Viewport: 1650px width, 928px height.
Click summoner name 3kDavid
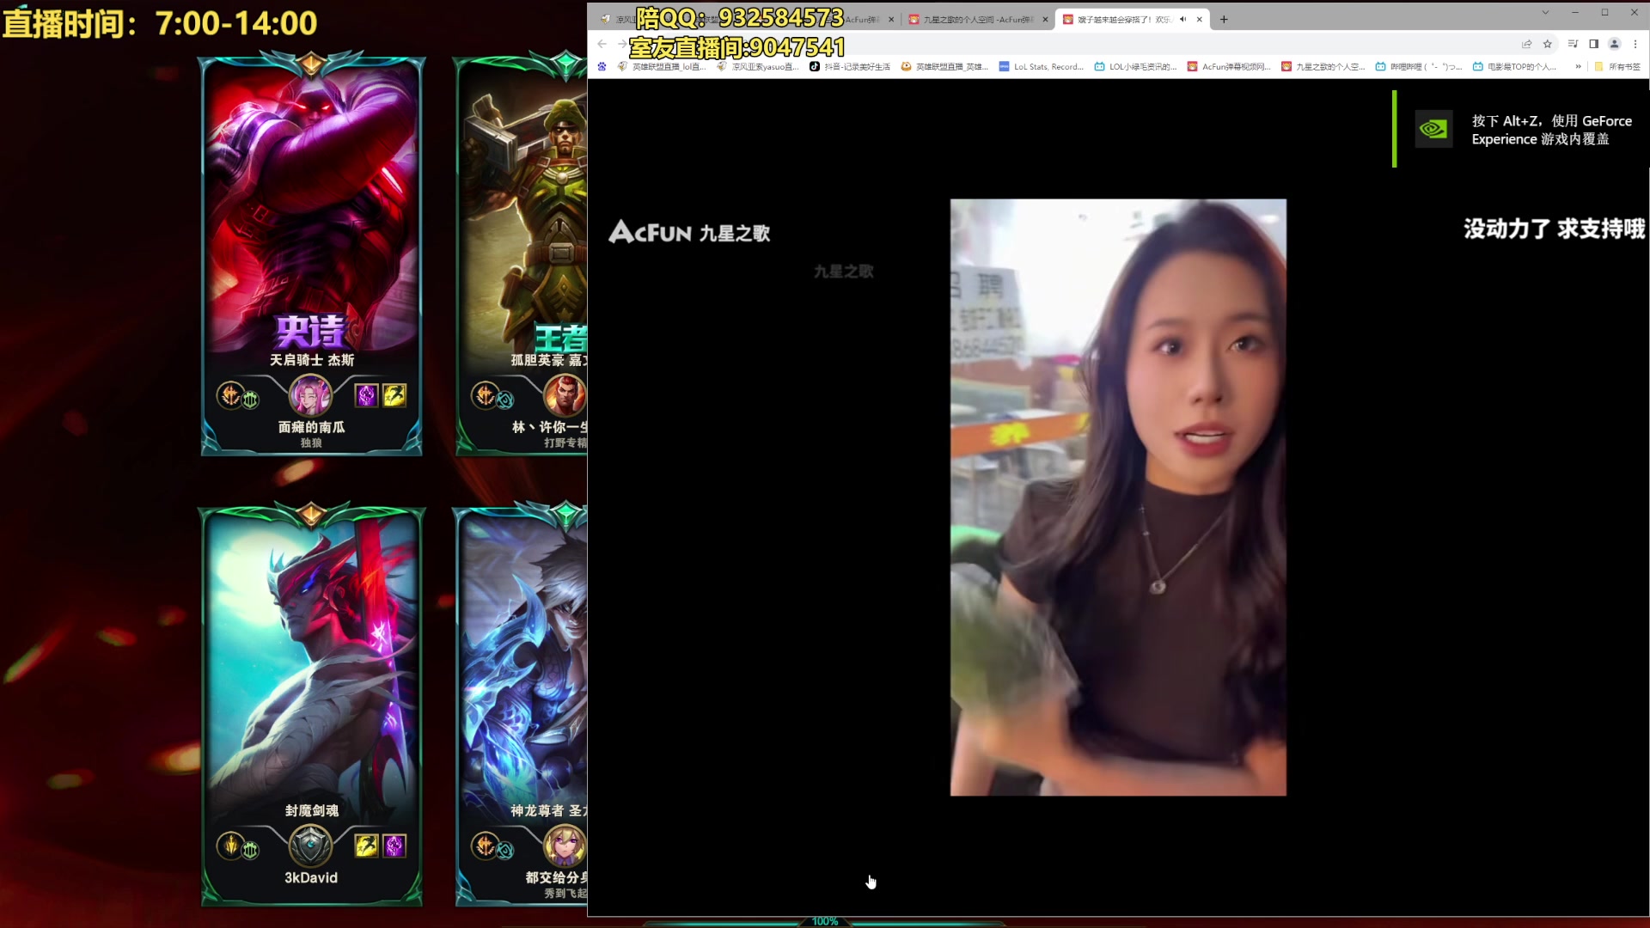[x=311, y=877]
